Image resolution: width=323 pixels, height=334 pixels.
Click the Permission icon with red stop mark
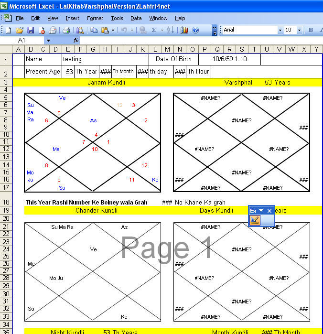pyautogui.click(x=42, y=30)
